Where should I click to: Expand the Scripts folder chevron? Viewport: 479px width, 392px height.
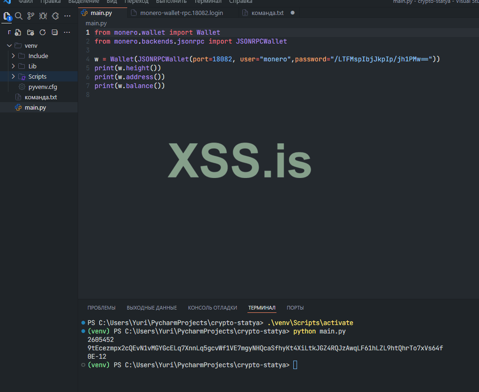click(13, 76)
